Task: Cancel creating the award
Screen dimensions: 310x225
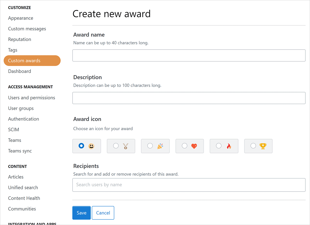Action: (103, 213)
